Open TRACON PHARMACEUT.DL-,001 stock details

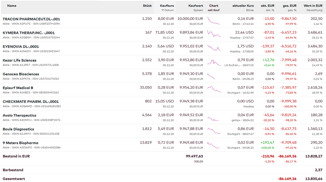31,19
